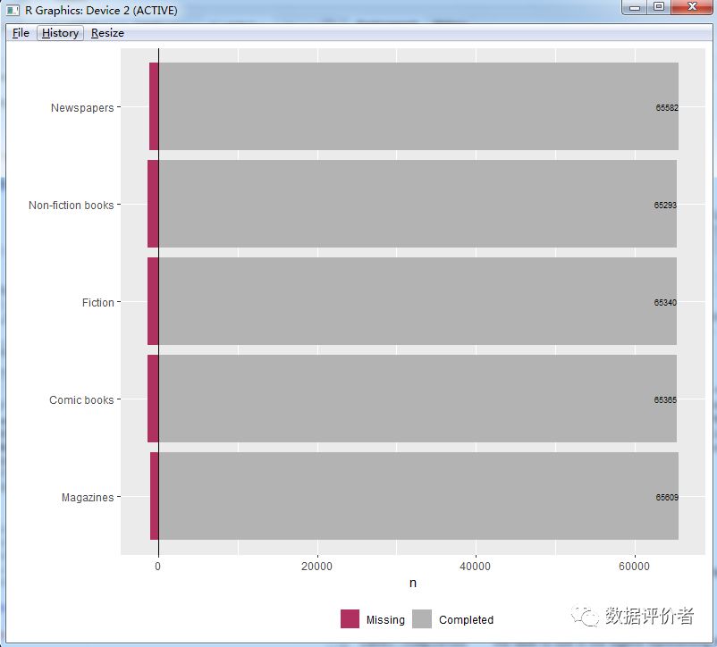Maximize the R Graphics window
Viewport: 717px width, 647px height.
659,7
